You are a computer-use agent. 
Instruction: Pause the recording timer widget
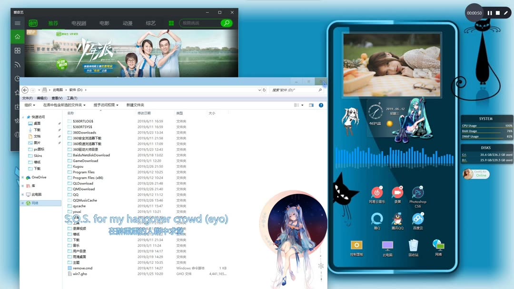(x=489, y=13)
